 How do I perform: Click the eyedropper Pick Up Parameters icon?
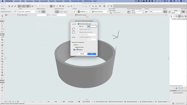(12, 6)
